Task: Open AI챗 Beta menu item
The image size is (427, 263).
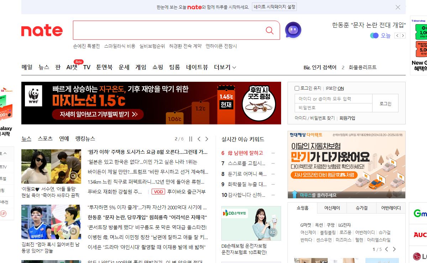Action: [72, 67]
